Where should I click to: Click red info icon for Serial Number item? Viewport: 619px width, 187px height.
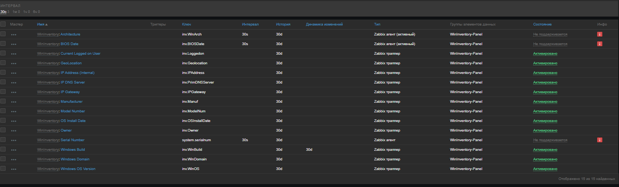[x=599, y=140]
